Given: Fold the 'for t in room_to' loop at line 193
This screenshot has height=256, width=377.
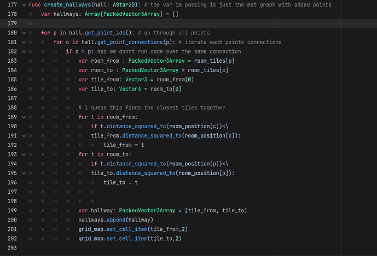Looking at the screenshot, I should click(x=24, y=154).
